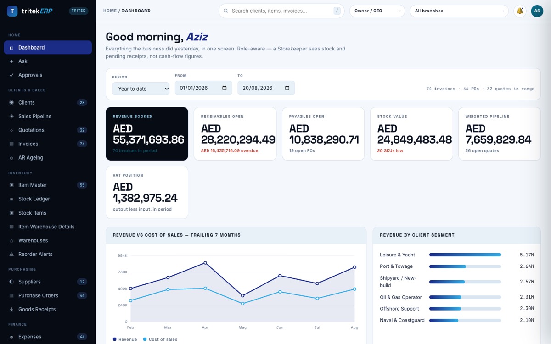Screen dimensions: 551x344
Task: Click the Purchase Orders icon
Action: pyautogui.click(x=11, y=296)
